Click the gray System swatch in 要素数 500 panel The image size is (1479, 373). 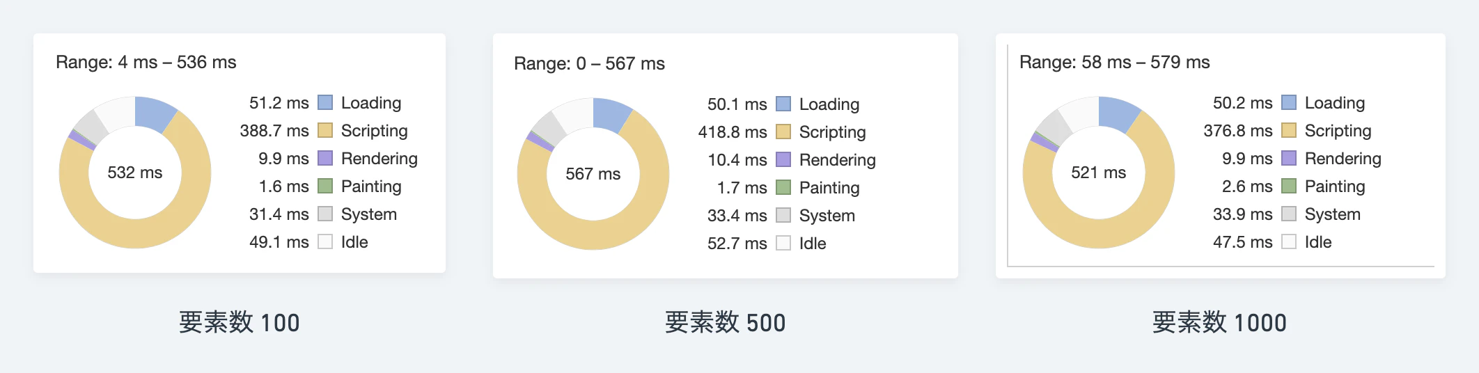pyautogui.click(x=783, y=216)
